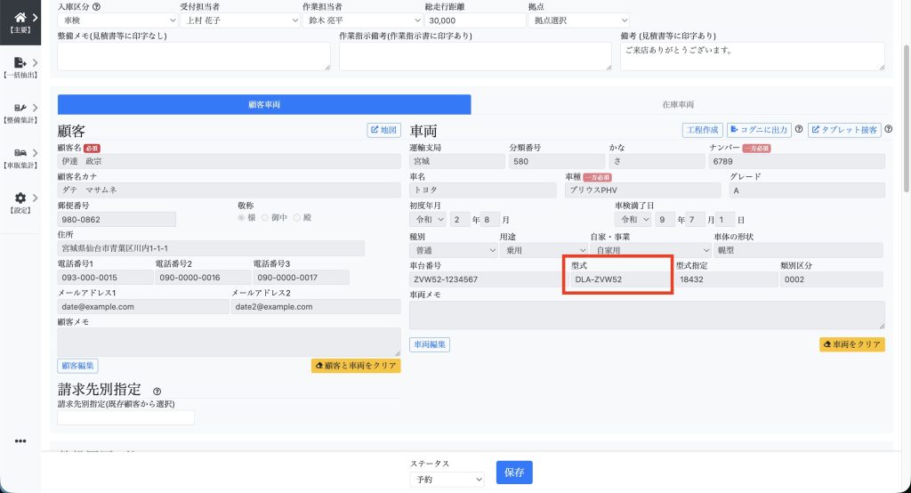Screen dimensions: 911x493
Task: Expand the ステータス dropdown showing 予約
Action: click(447, 479)
